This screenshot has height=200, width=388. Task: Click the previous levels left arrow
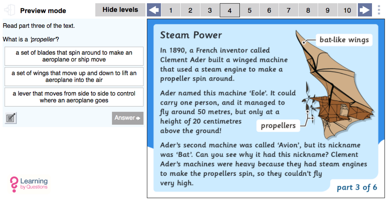[x=154, y=10]
